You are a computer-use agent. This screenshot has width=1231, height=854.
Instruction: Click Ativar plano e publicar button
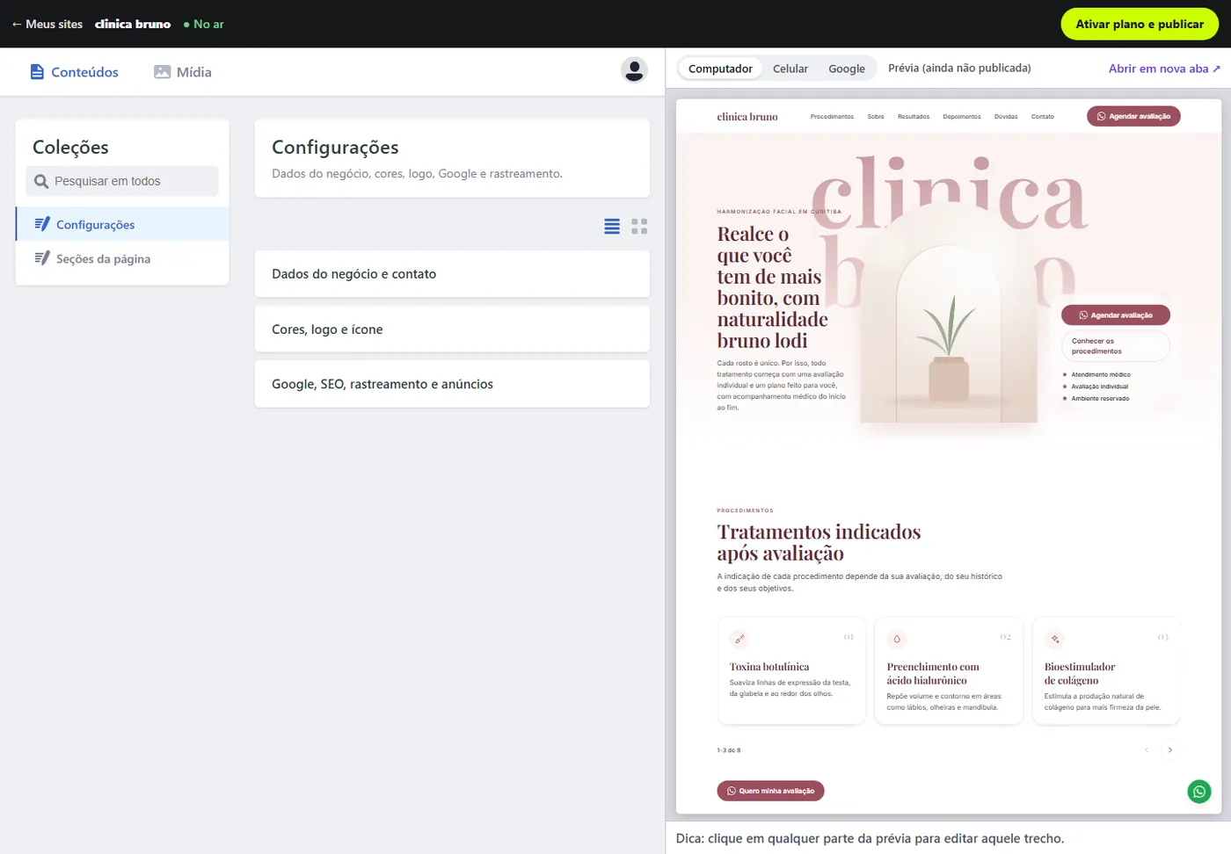click(x=1140, y=24)
